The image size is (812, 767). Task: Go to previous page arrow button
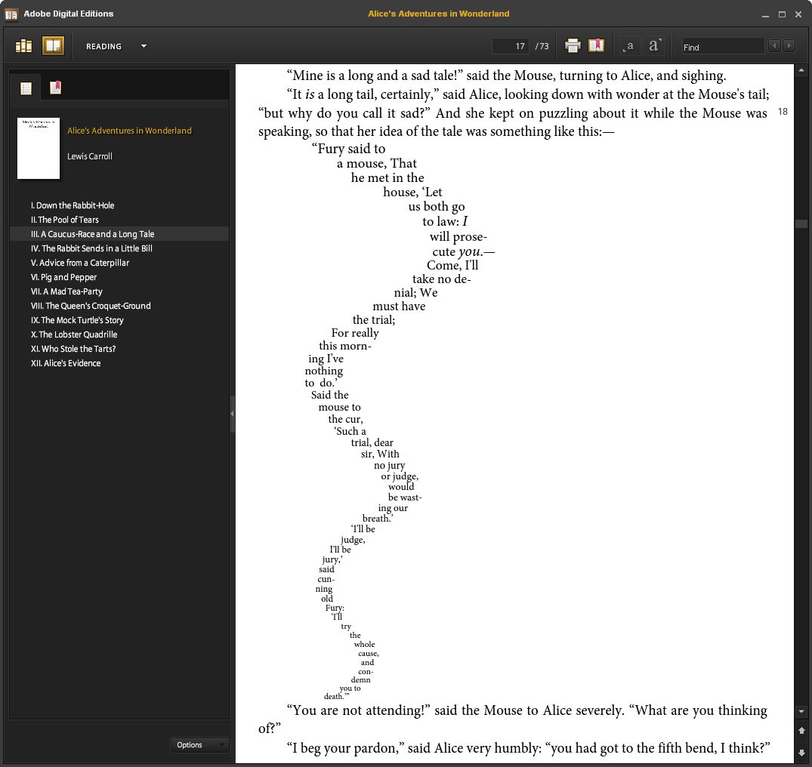pyautogui.click(x=801, y=730)
